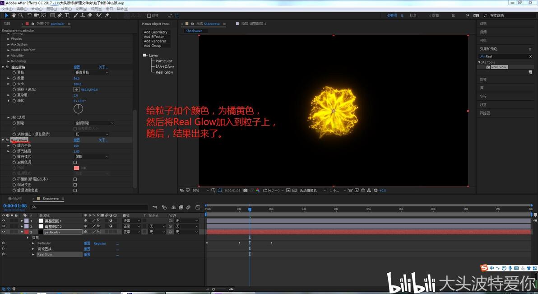538x294 pixels.
Task: Toggle the 不相乘(所需的文本) checkbox
Action: (x=75, y=179)
